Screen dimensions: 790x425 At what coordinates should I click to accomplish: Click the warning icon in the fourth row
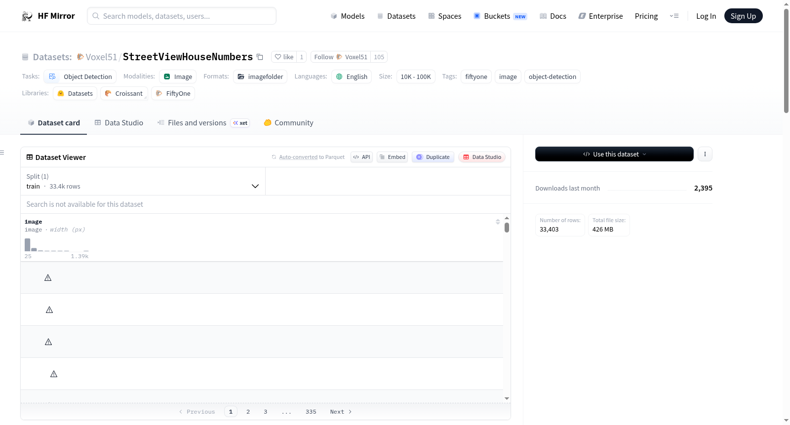(x=54, y=374)
